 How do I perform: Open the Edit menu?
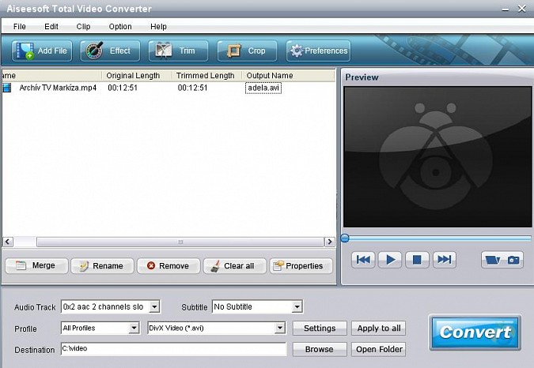51,27
